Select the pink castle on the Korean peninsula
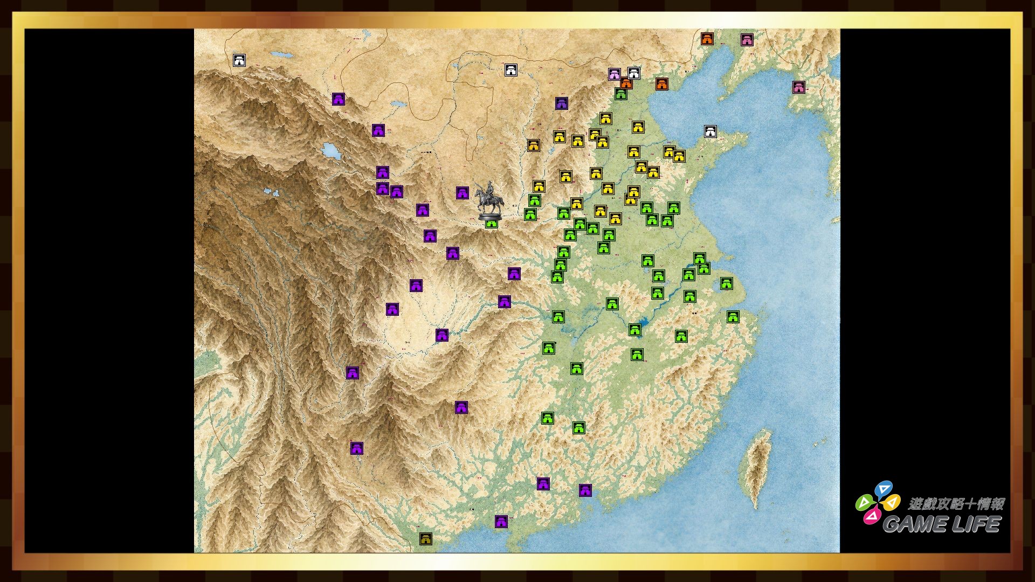 point(799,87)
